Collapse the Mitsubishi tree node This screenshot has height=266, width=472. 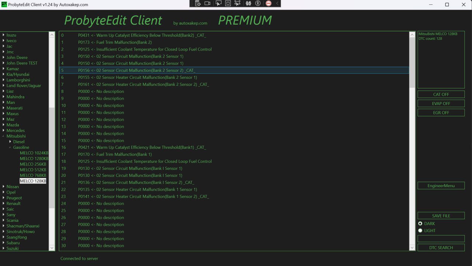(3, 136)
